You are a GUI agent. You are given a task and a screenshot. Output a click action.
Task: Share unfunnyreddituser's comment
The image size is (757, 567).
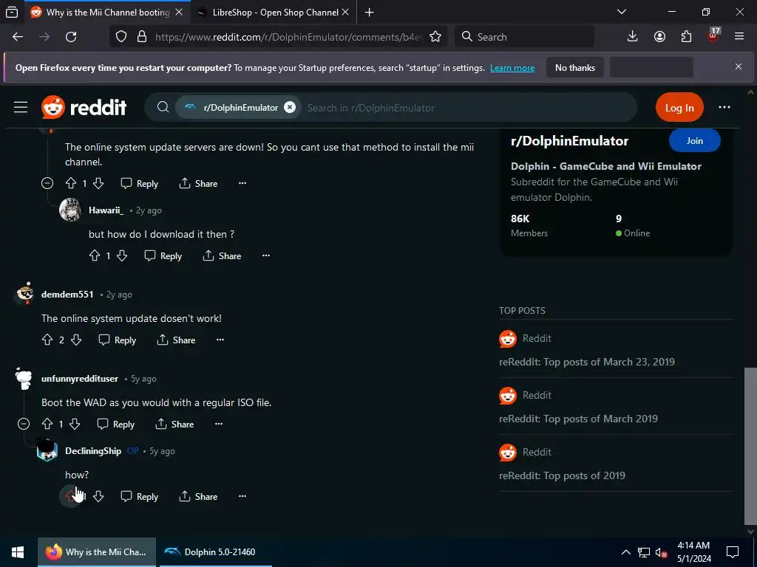(x=174, y=424)
